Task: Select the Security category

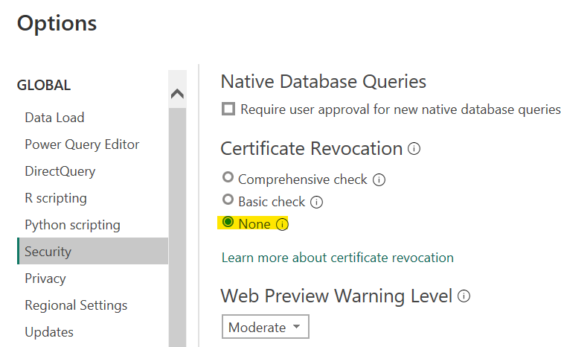Action: point(48,252)
